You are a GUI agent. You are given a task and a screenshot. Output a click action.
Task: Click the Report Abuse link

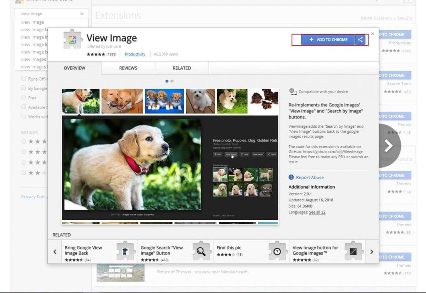click(x=310, y=177)
